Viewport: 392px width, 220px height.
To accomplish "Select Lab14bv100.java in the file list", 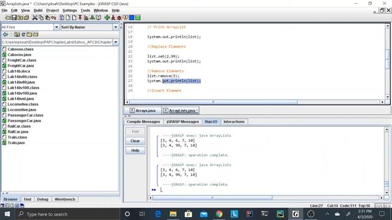I will (22, 93).
